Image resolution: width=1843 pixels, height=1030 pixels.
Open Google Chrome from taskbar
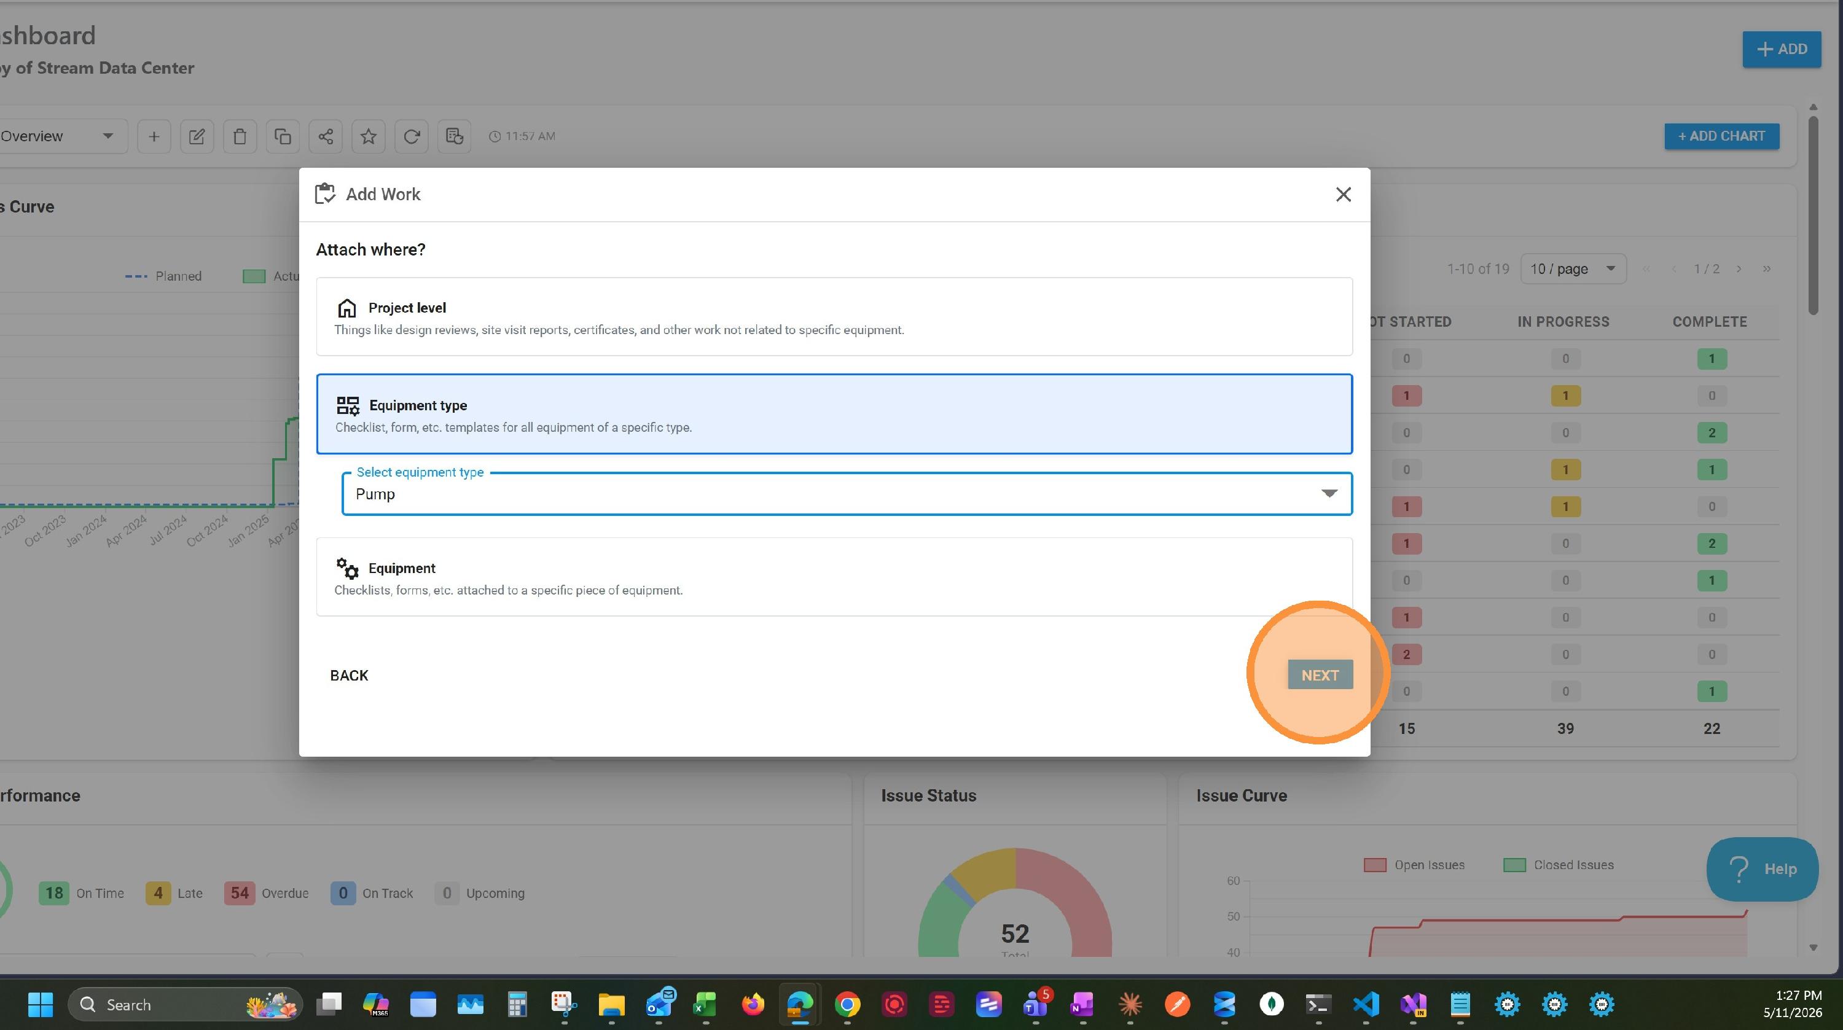tap(847, 1004)
